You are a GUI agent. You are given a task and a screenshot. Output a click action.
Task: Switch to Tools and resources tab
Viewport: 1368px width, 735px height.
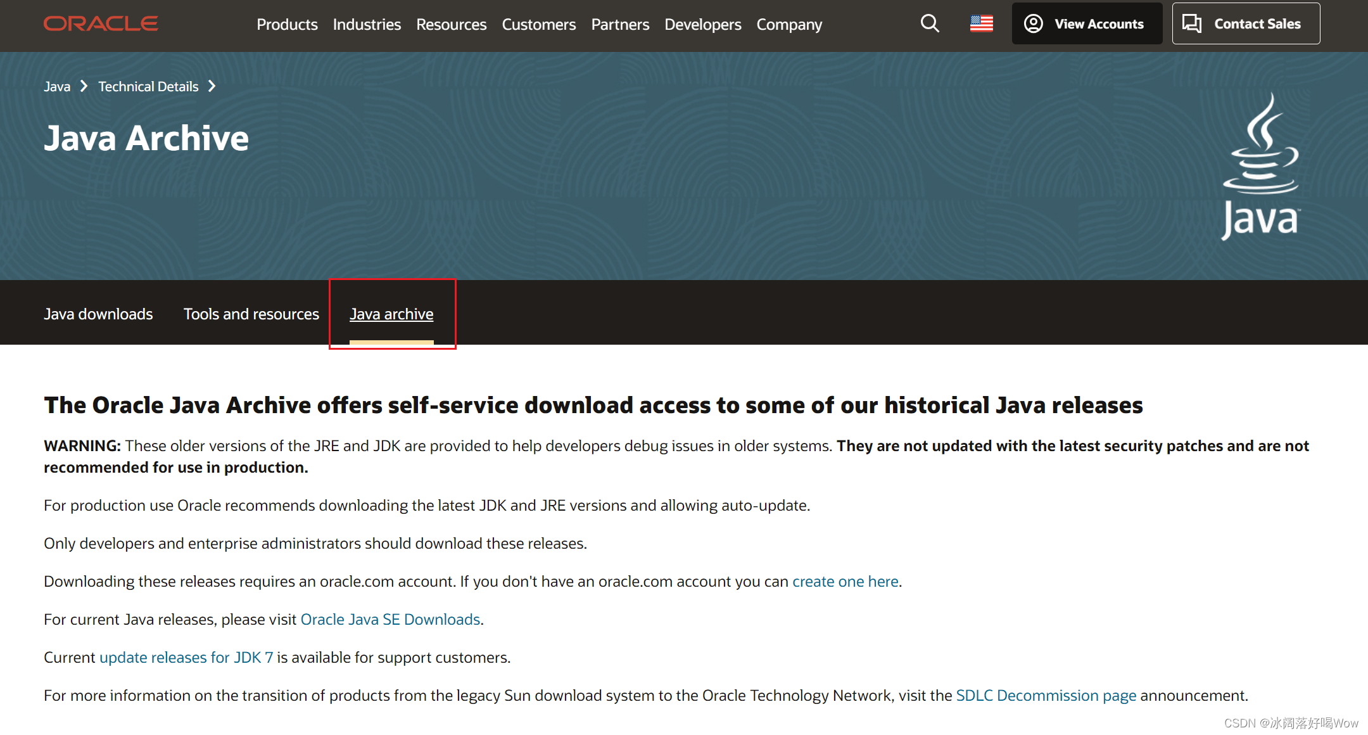[x=251, y=314]
